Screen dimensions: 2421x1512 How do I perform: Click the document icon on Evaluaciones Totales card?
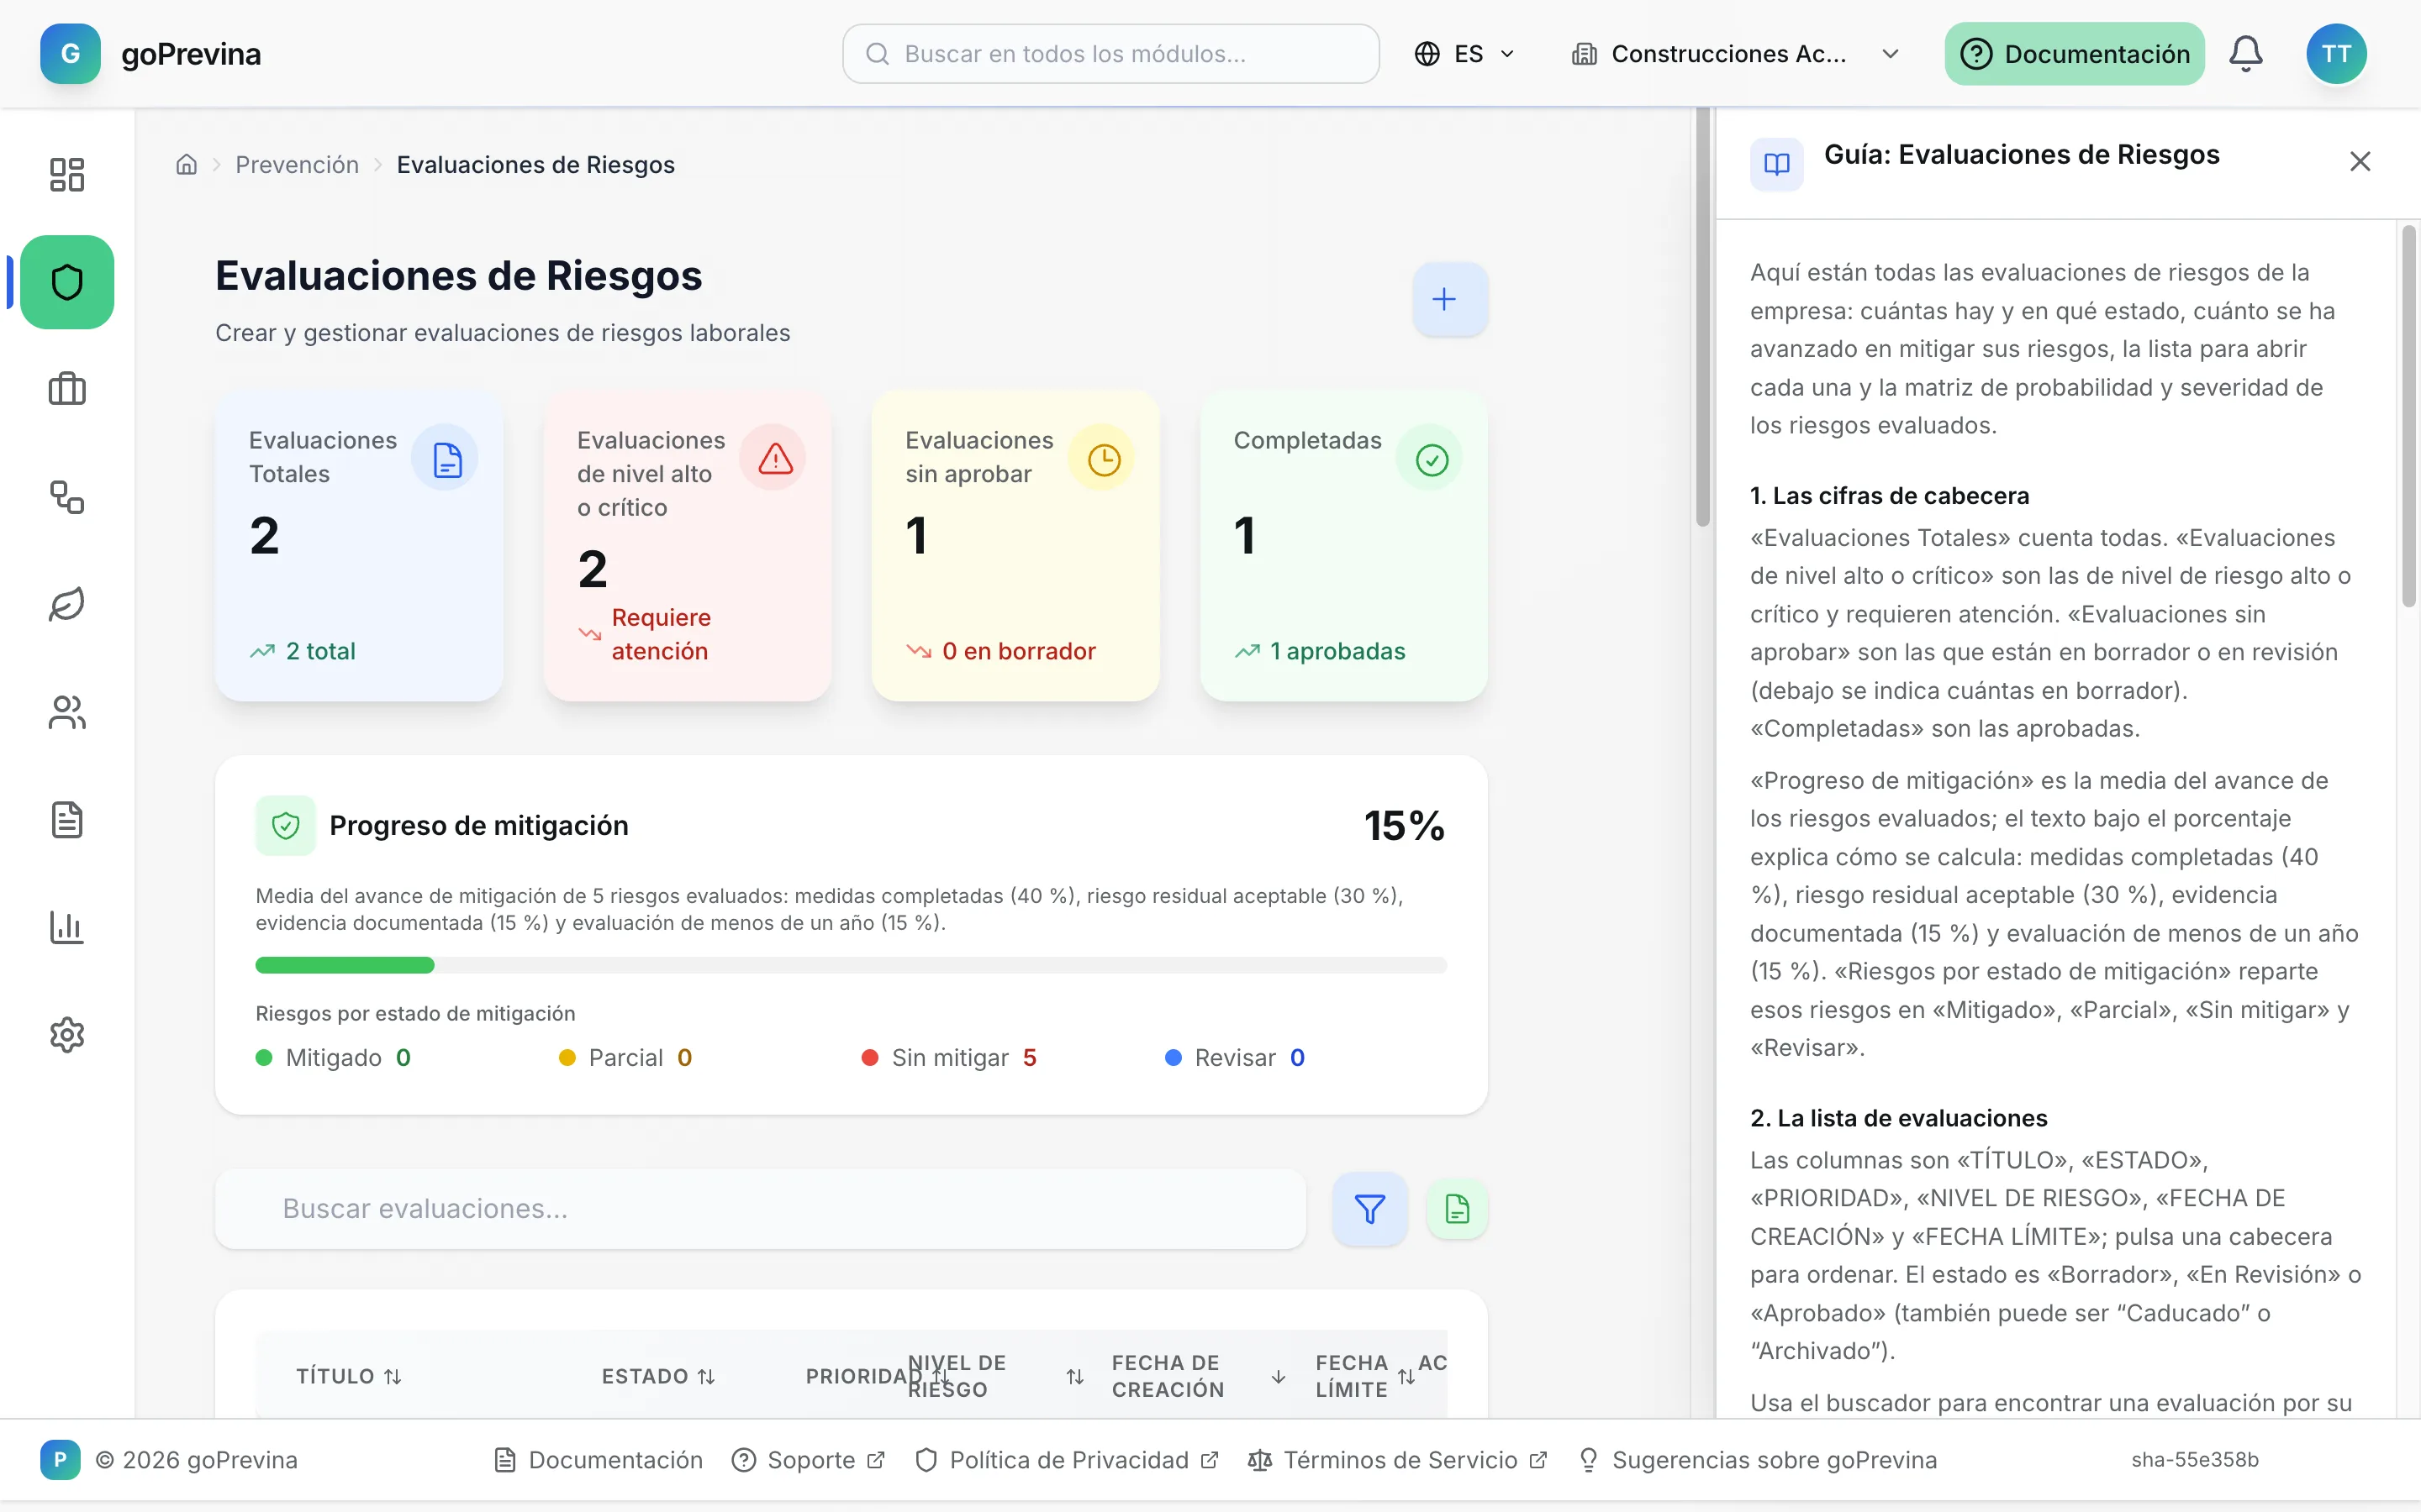[446, 459]
